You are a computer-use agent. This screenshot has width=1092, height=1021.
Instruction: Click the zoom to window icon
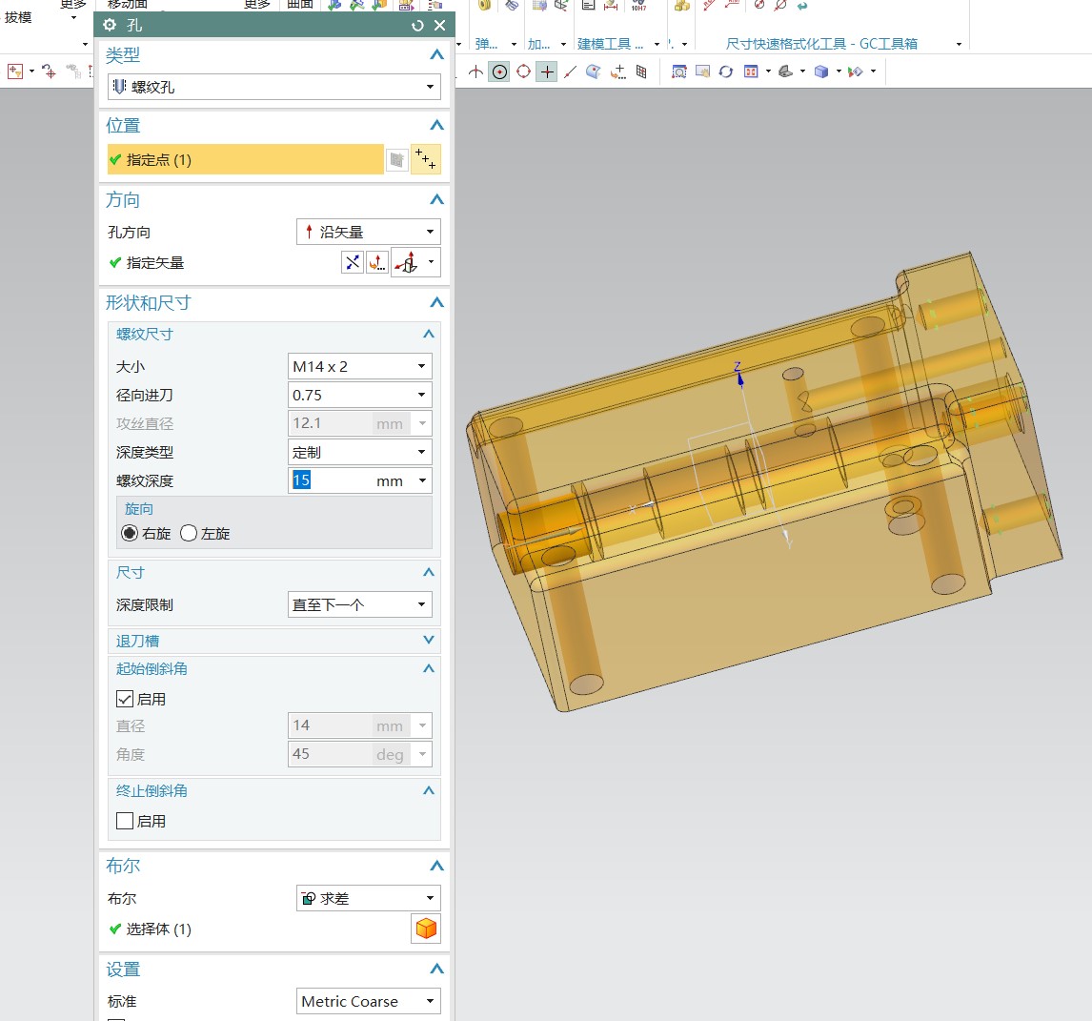pos(679,71)
